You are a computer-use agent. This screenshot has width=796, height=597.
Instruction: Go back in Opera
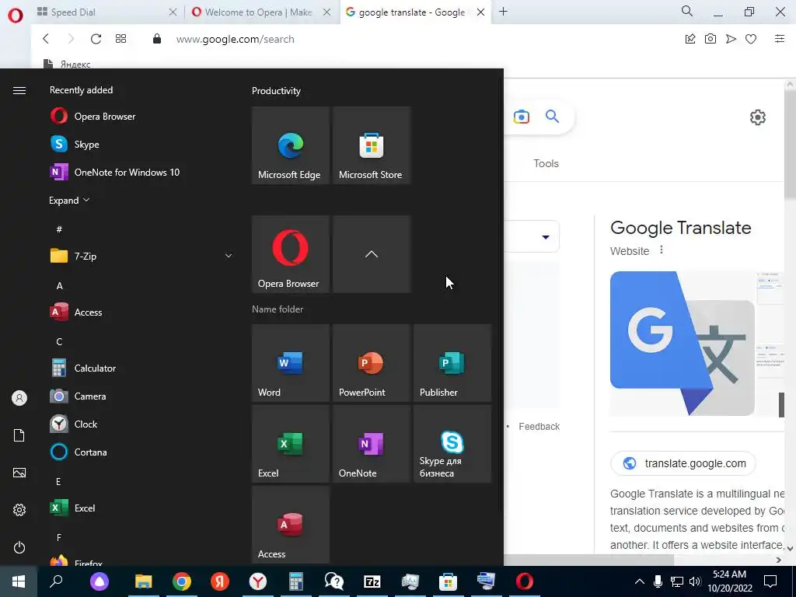point(46,39)
